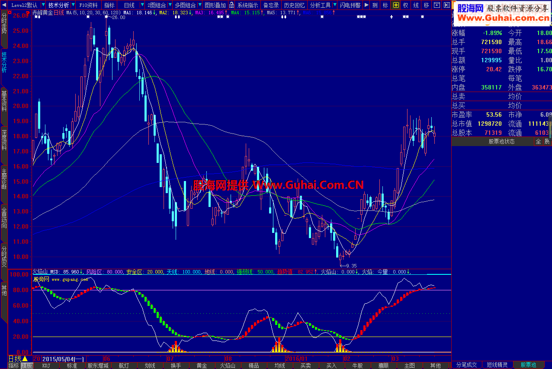Open the 短线精灵 panel tab

click(497, 365)
